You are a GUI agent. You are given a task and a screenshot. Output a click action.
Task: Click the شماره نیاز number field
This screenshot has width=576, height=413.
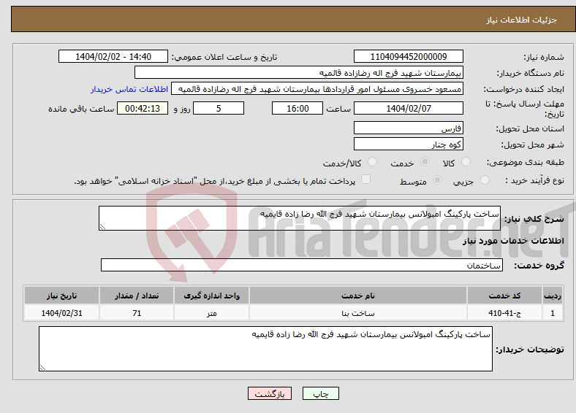[408, 56]
